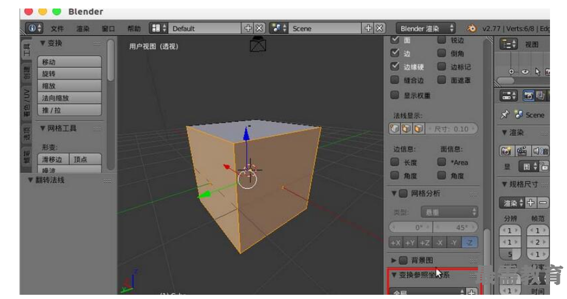Collapse the 网格分析 panel triangle

click(394, 193)
